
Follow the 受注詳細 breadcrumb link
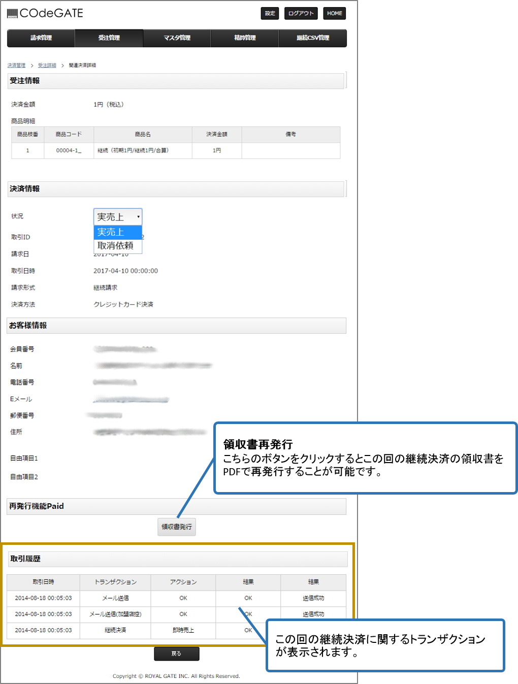(x=47, y=66)
